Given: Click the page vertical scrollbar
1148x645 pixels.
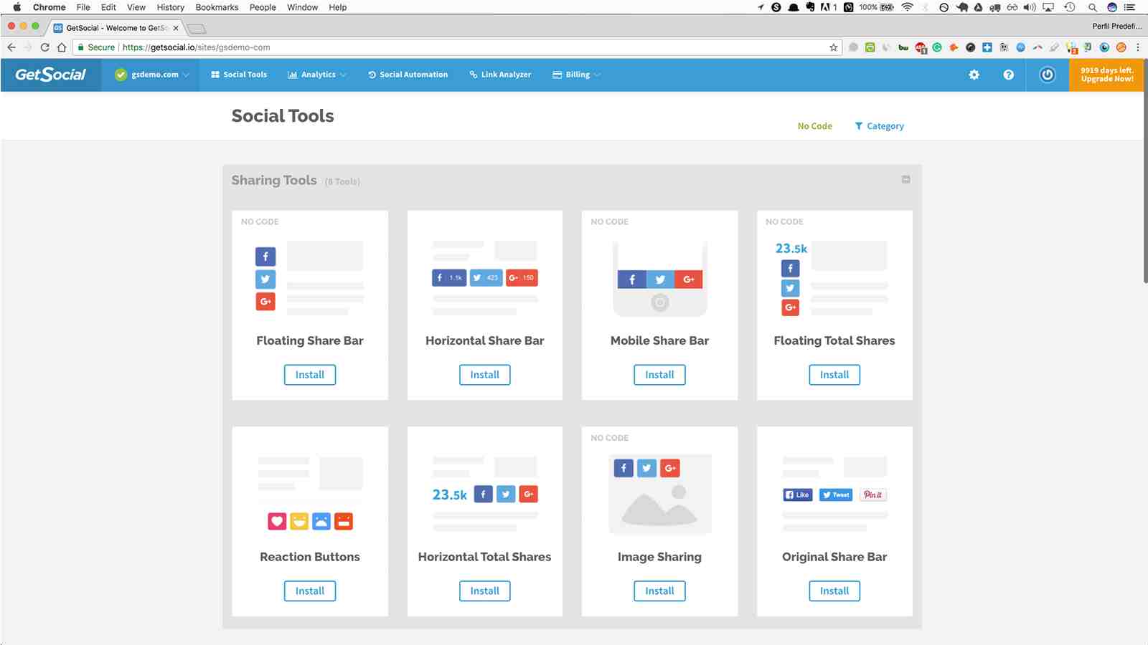Looking at the screenshot, I should coord(1145,186).
